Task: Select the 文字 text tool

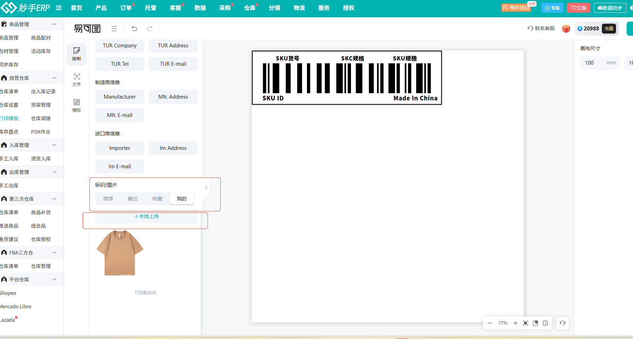Action: (76, 80)
